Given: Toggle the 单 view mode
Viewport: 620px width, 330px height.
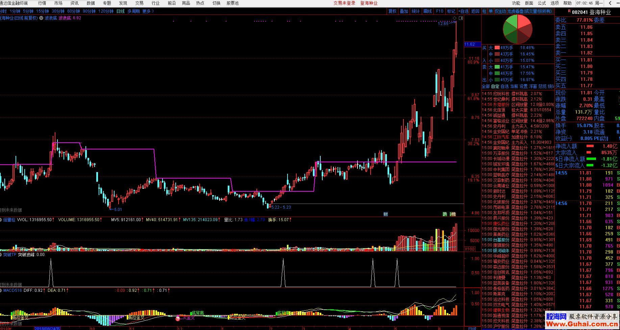Looking at the screenshot, I should point(491,11).
